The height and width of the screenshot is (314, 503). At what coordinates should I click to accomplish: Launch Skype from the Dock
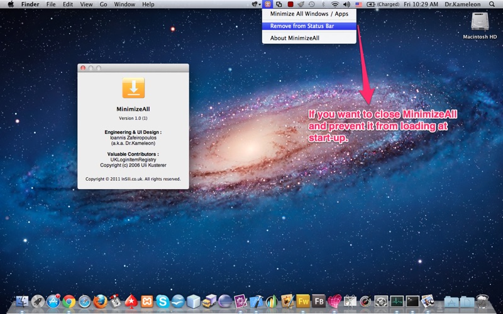(163, 301)
